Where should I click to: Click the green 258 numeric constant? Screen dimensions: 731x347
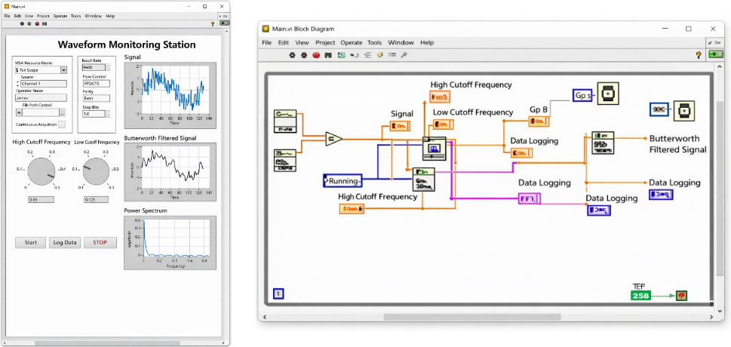pyautogui.click(x=640, y=295)
